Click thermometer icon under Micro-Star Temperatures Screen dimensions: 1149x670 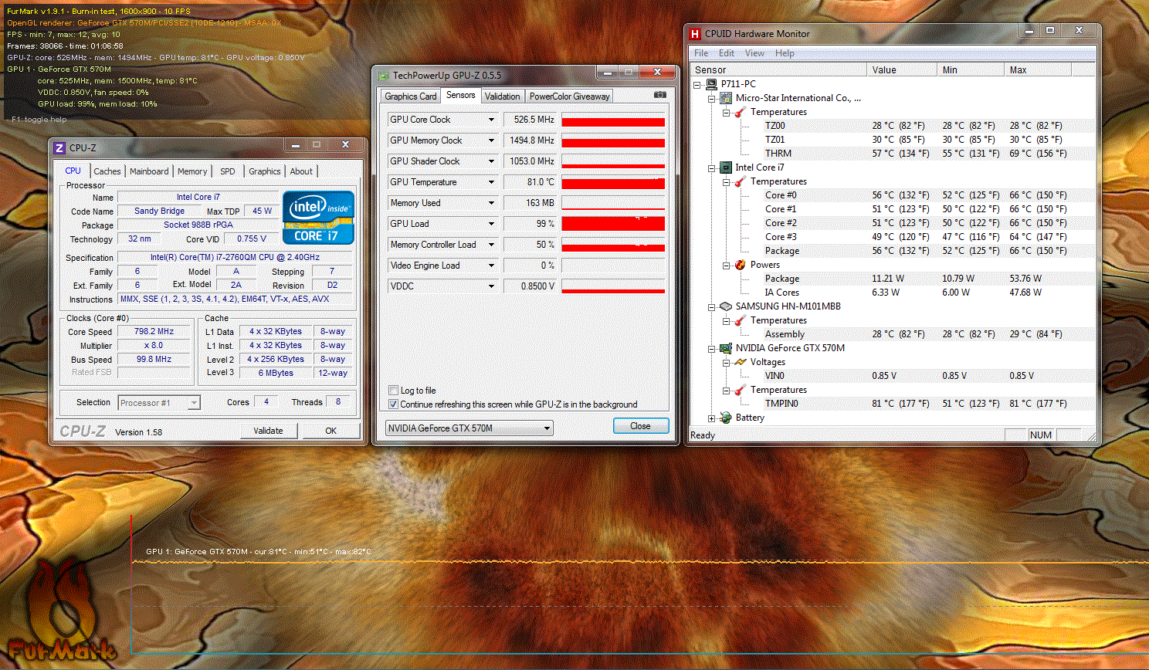coord(741,112)
